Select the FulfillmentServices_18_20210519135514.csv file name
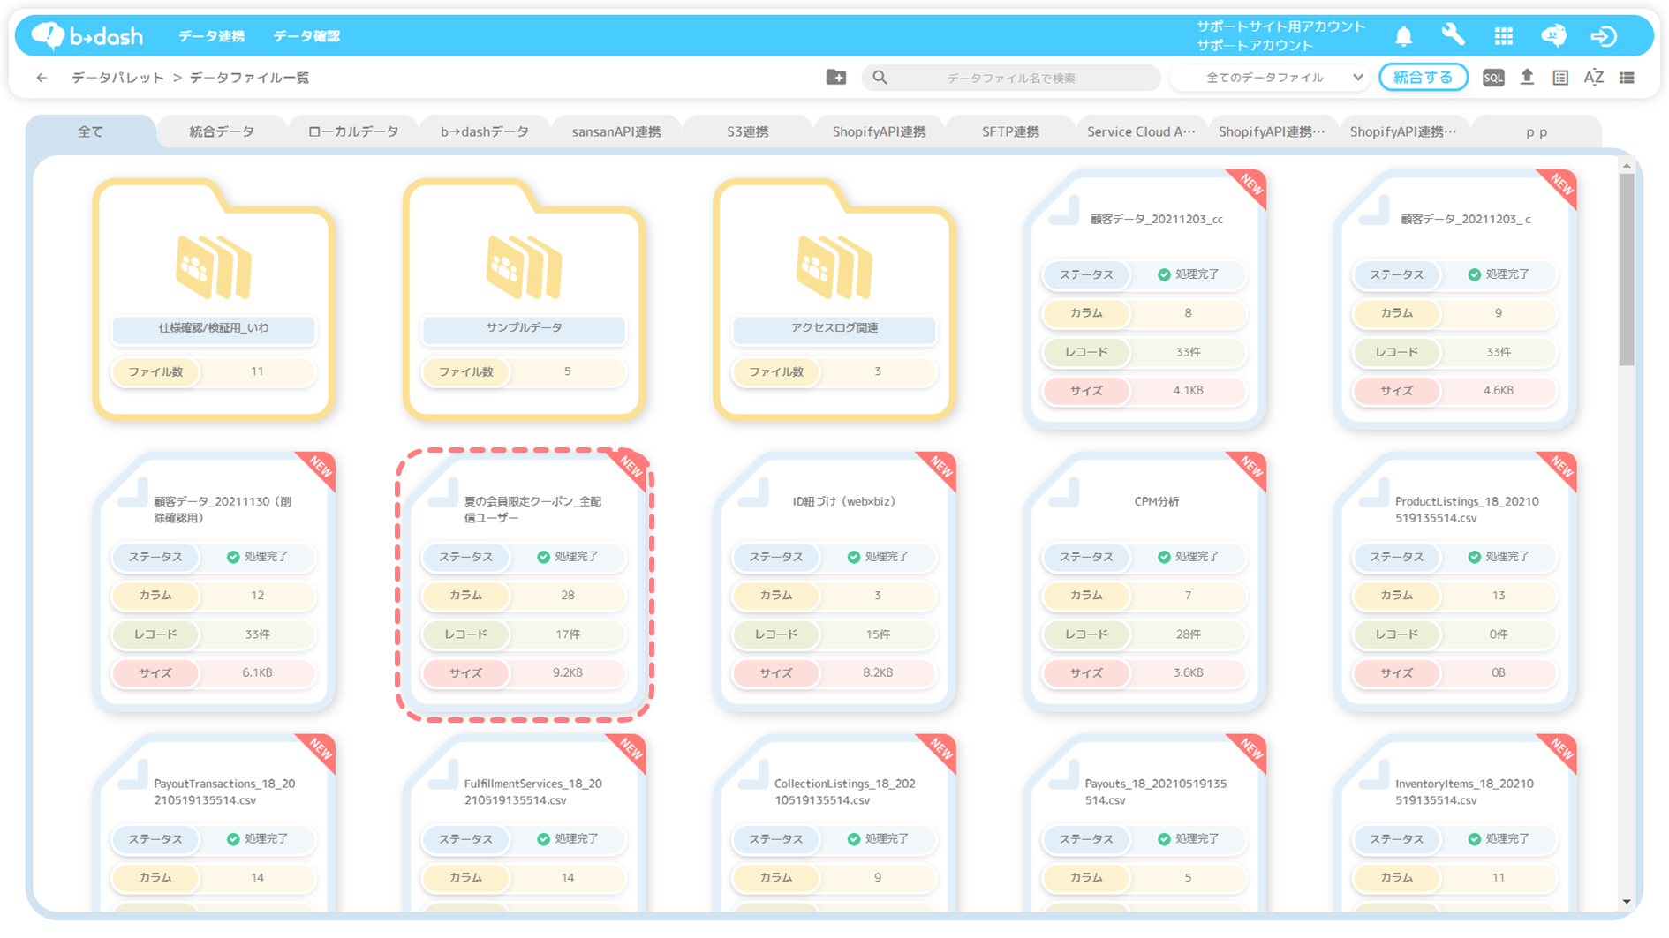 pyautogui.click(x=532, y=792)
